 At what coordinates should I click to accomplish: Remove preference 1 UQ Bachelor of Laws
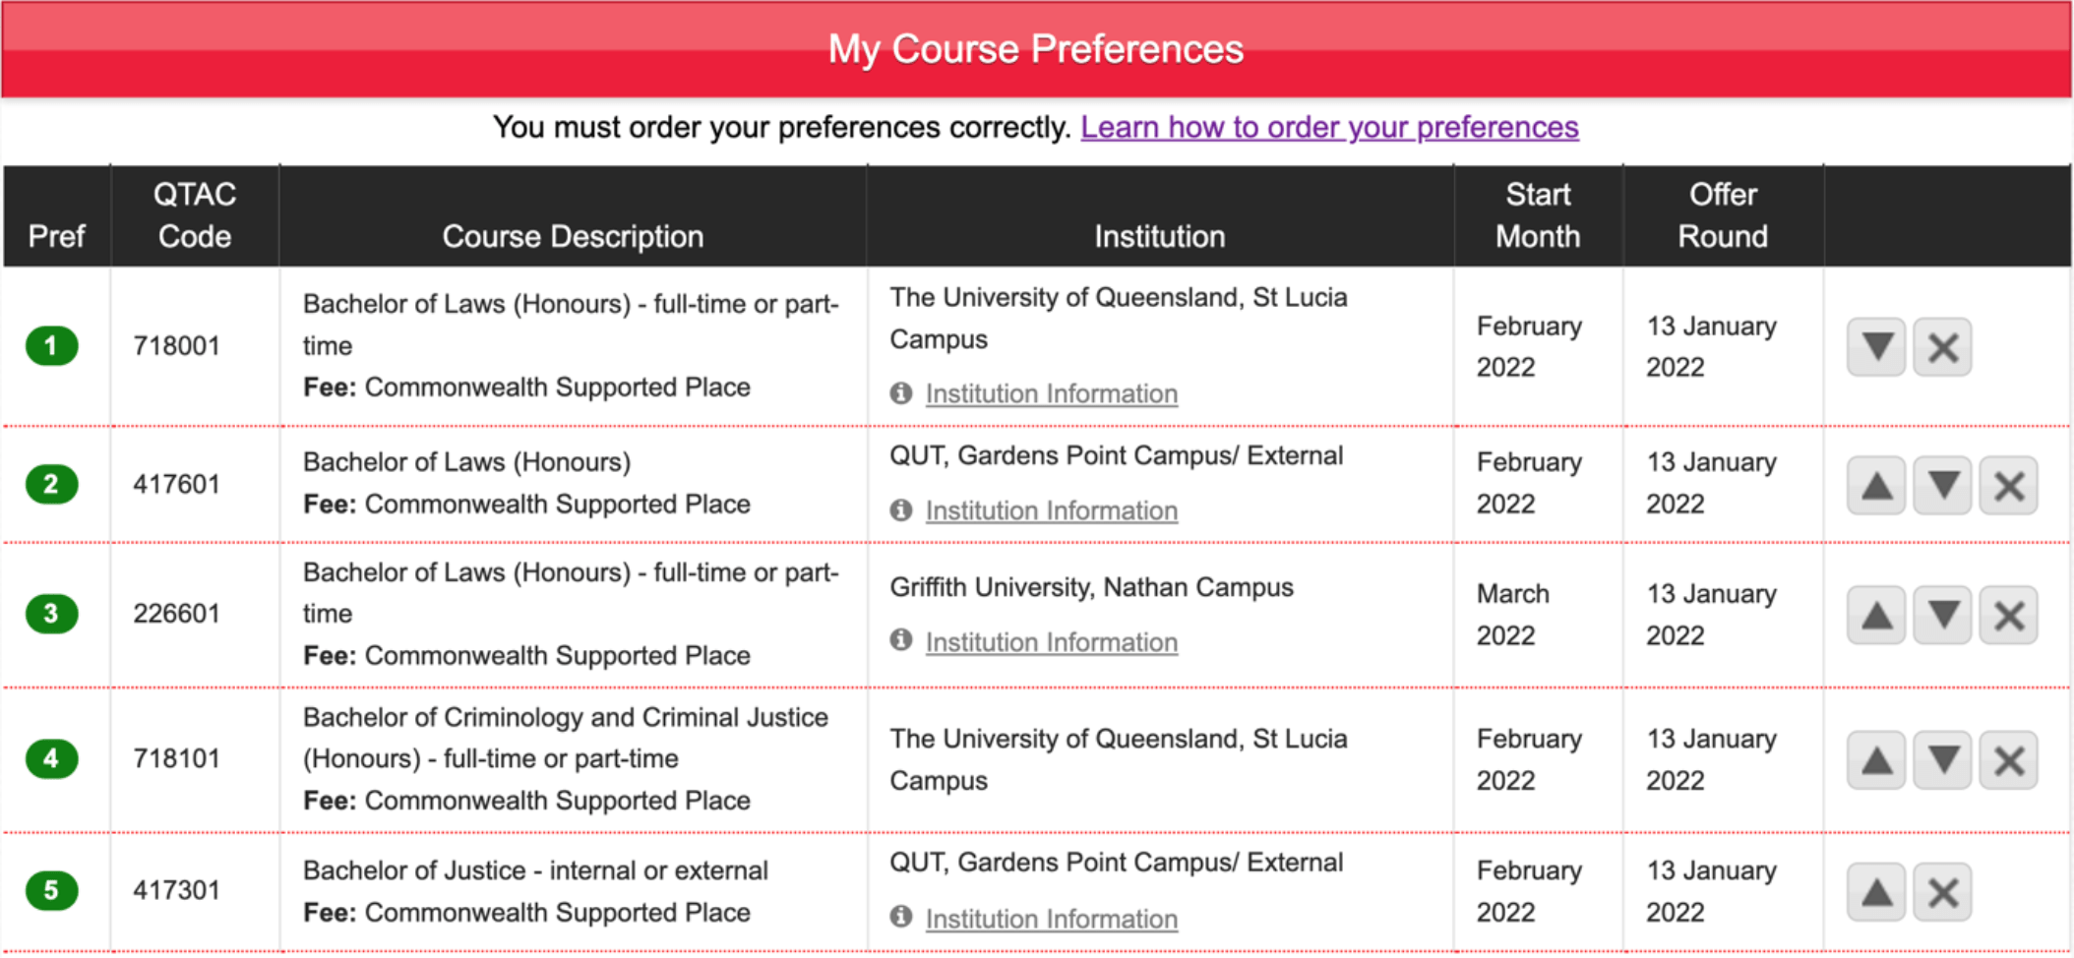1942,347
